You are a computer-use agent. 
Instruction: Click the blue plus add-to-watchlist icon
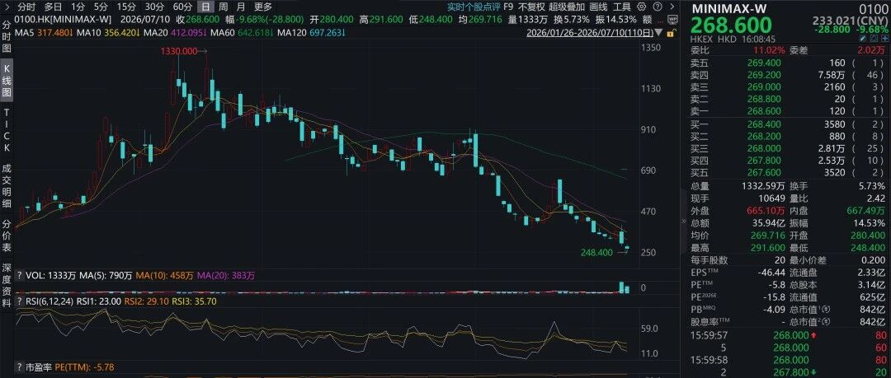coord(884,39)
